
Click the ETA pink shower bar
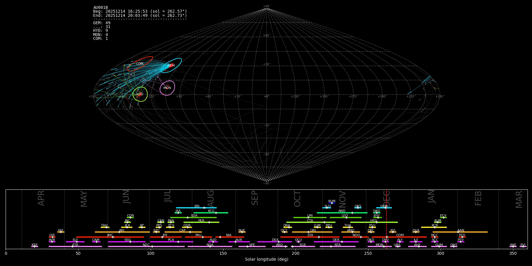pos(75,246)
